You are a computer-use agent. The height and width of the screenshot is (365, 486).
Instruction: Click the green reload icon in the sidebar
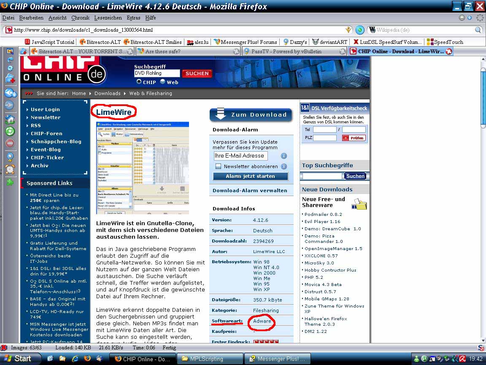pos(9,131)
